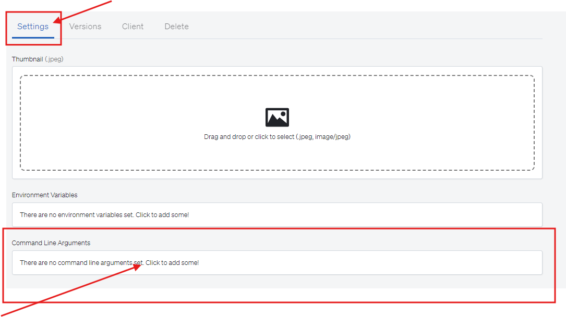The width and height of the screenshot is (566, 317).
Task: Click the no command line arguments set message
Action: click(x=109, y=262)
